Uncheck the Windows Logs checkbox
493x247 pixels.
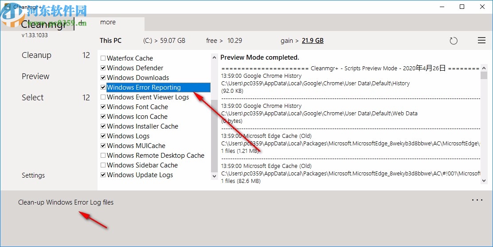103,136
